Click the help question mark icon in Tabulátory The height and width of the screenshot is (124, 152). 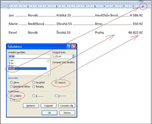tap(69, 46)
